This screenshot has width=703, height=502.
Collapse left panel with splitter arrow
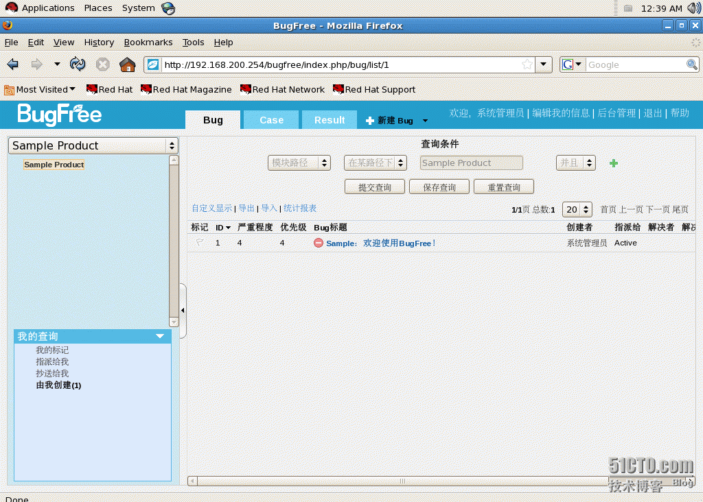[x=183, y=311]
